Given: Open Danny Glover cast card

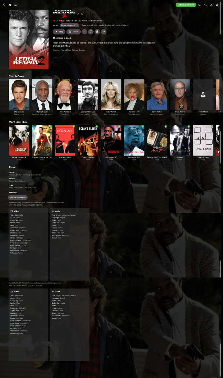Looking at the screenshot, I should (42, 94).
